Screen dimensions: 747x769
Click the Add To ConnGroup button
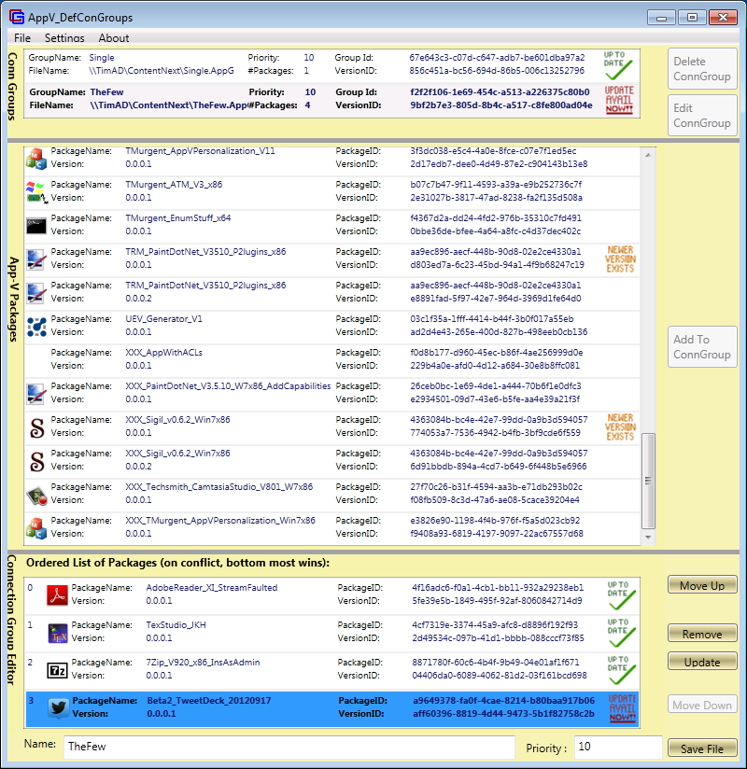[702, 347]
